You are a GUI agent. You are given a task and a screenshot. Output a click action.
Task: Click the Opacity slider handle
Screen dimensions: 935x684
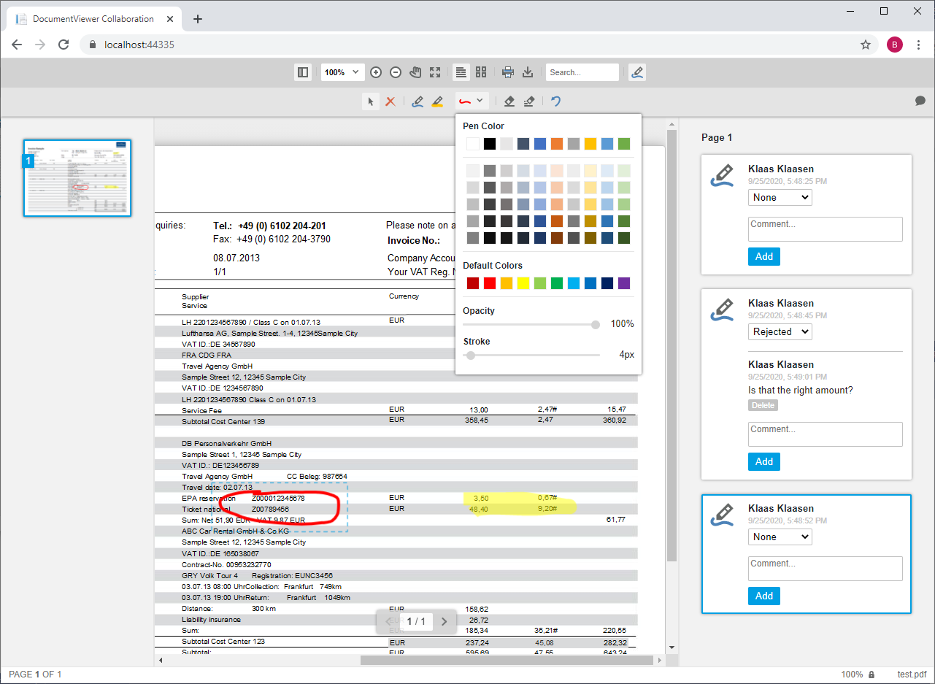coord(596,325)
